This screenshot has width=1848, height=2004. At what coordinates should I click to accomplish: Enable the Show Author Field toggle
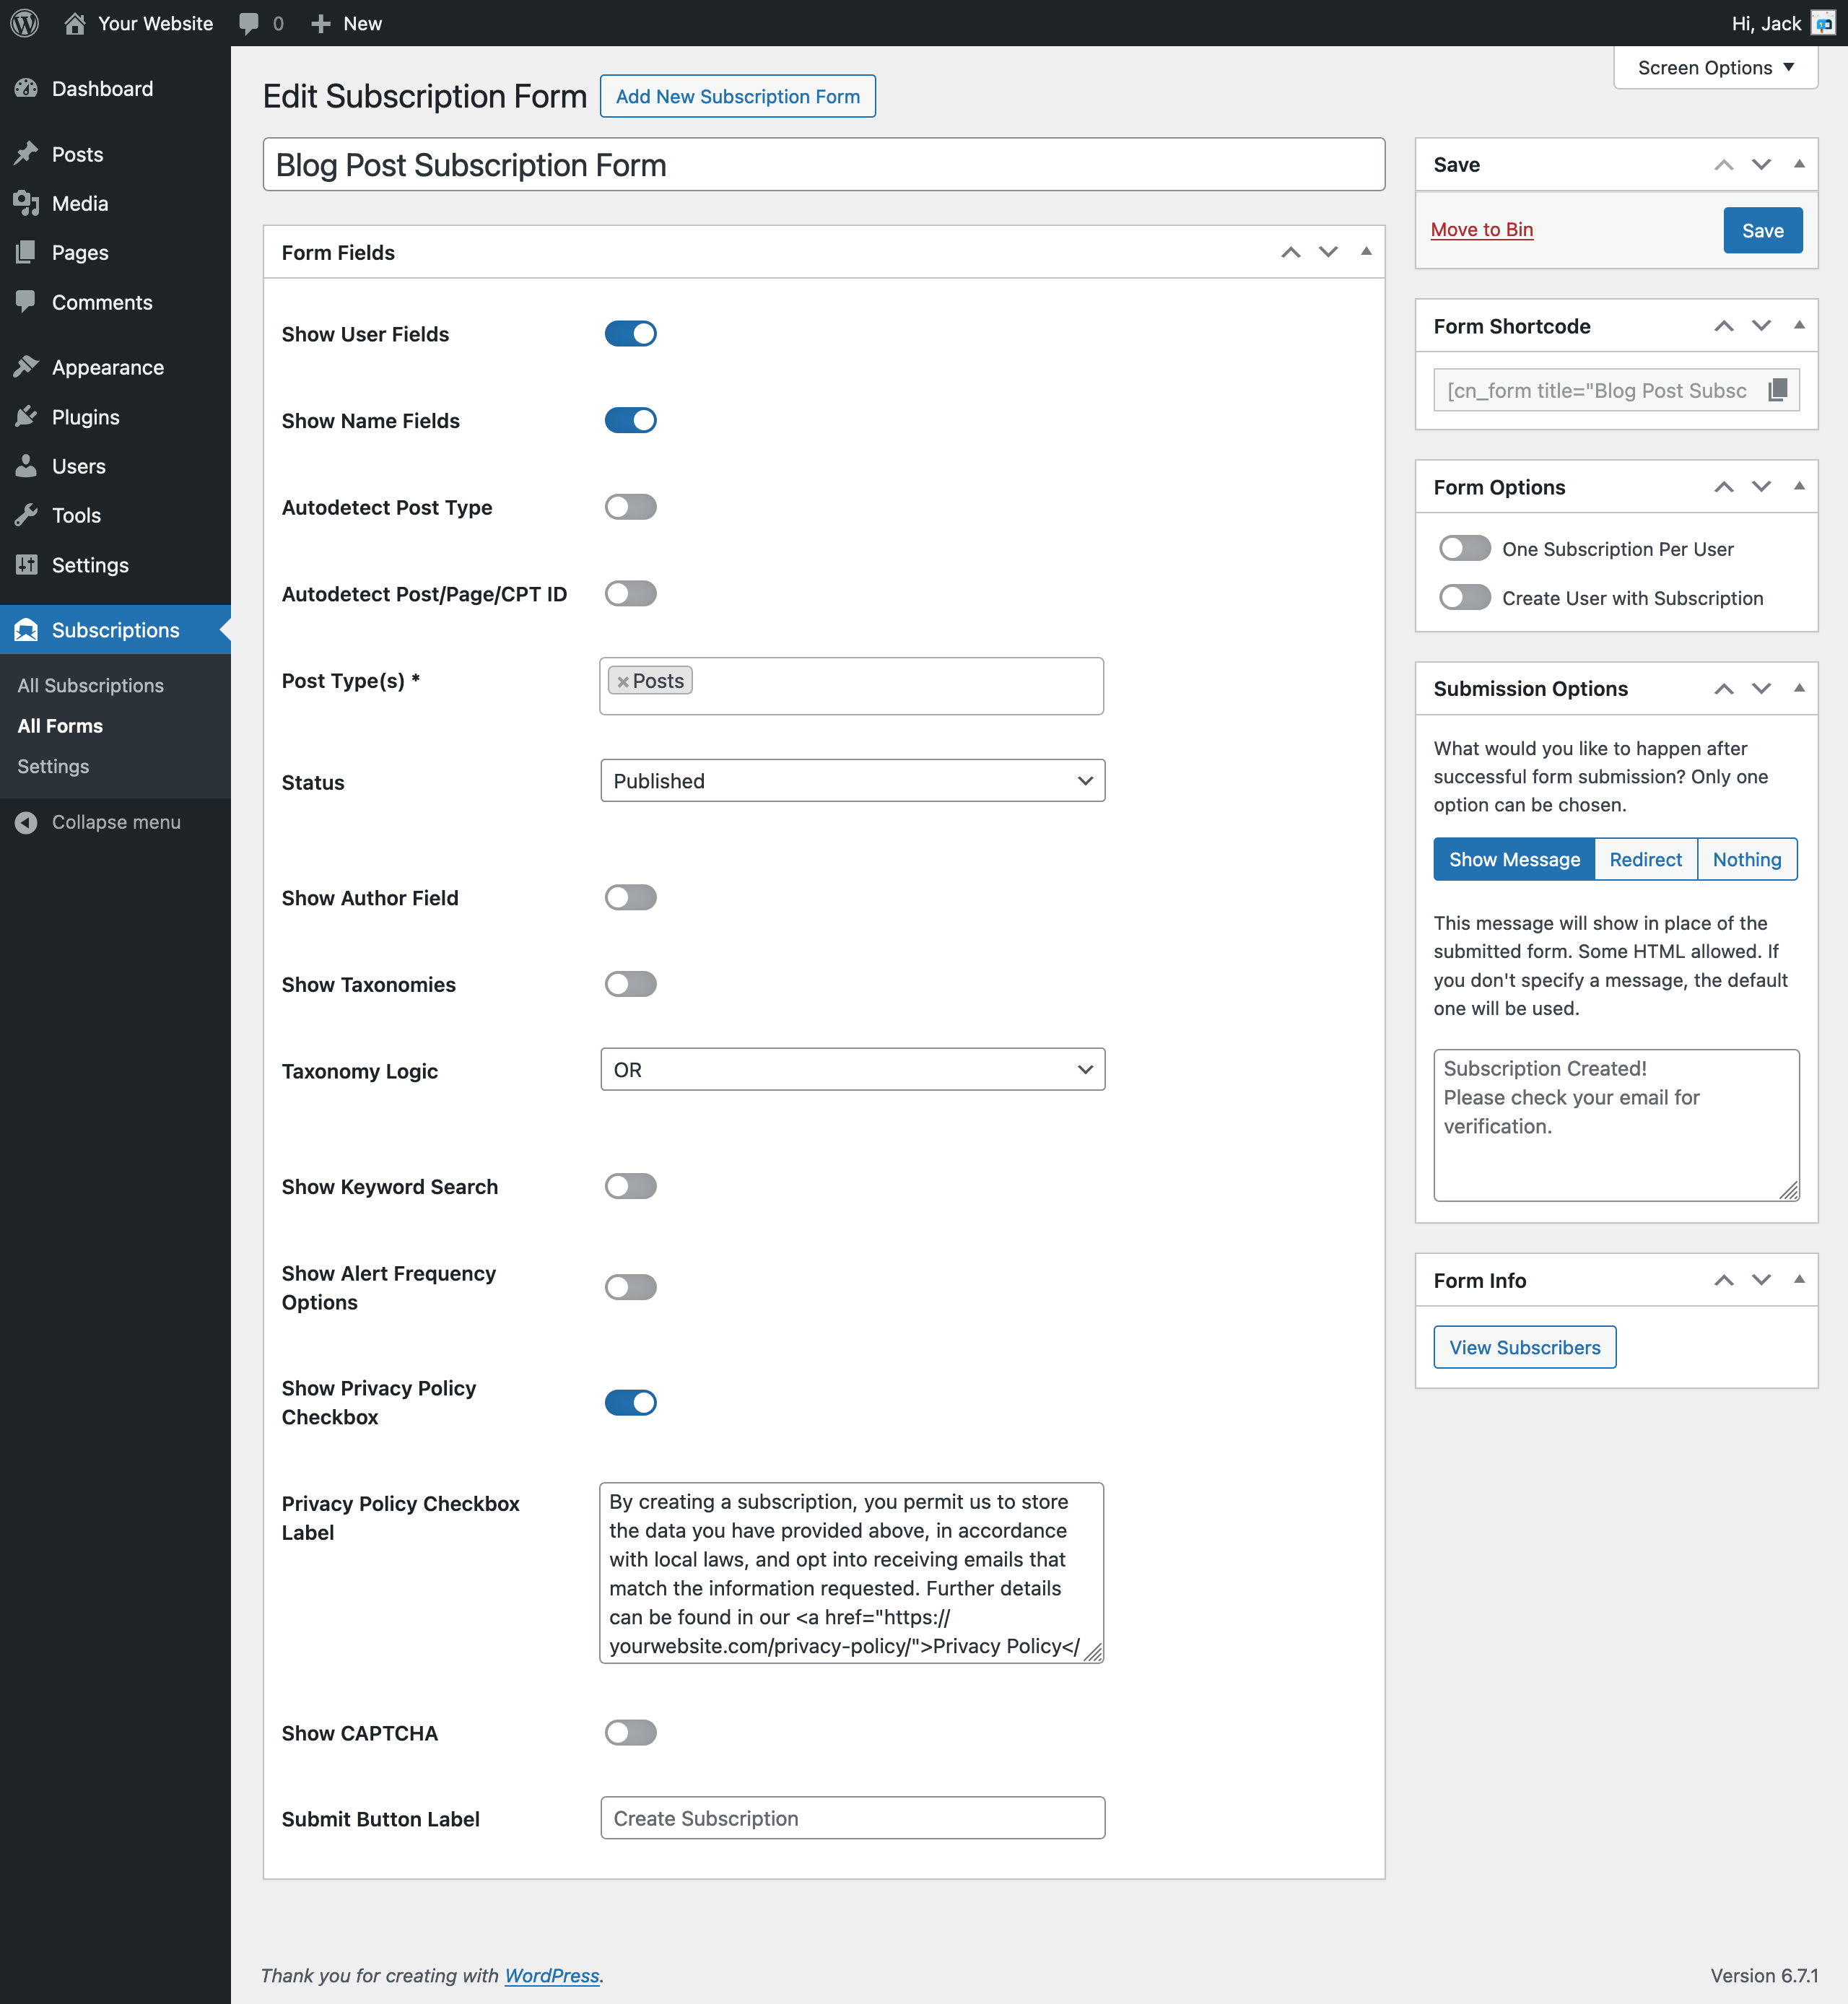coord(631,897)
